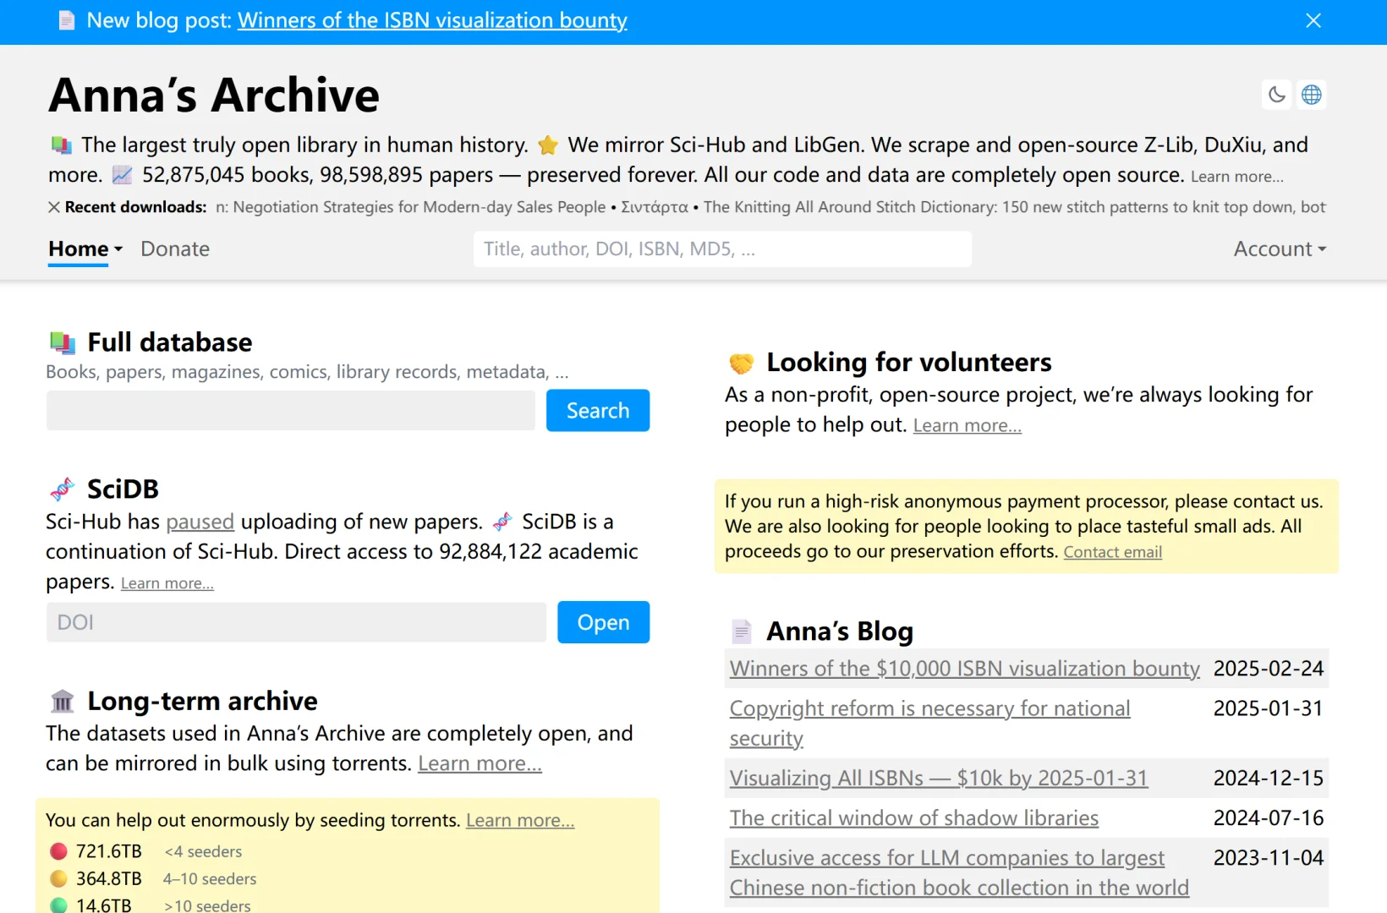
Task: Click the date 2024-12-15
Action: point(1269,778)
